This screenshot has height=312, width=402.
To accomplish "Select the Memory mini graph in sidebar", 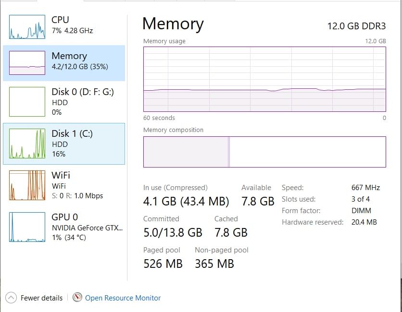I will click(x=27, y=63).
